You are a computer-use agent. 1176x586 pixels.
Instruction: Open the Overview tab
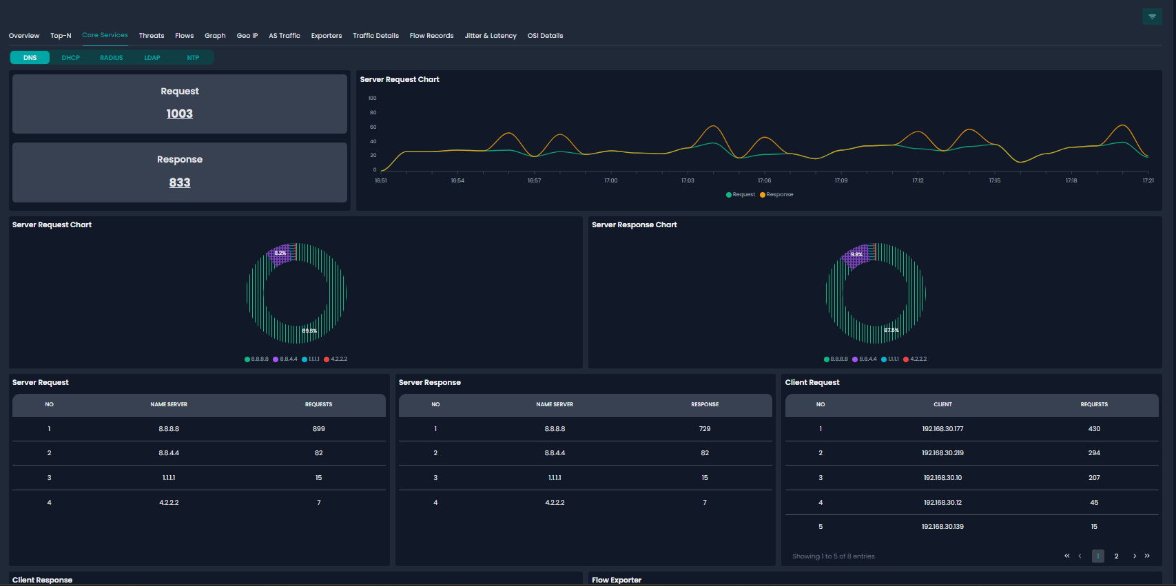point(24,36)
